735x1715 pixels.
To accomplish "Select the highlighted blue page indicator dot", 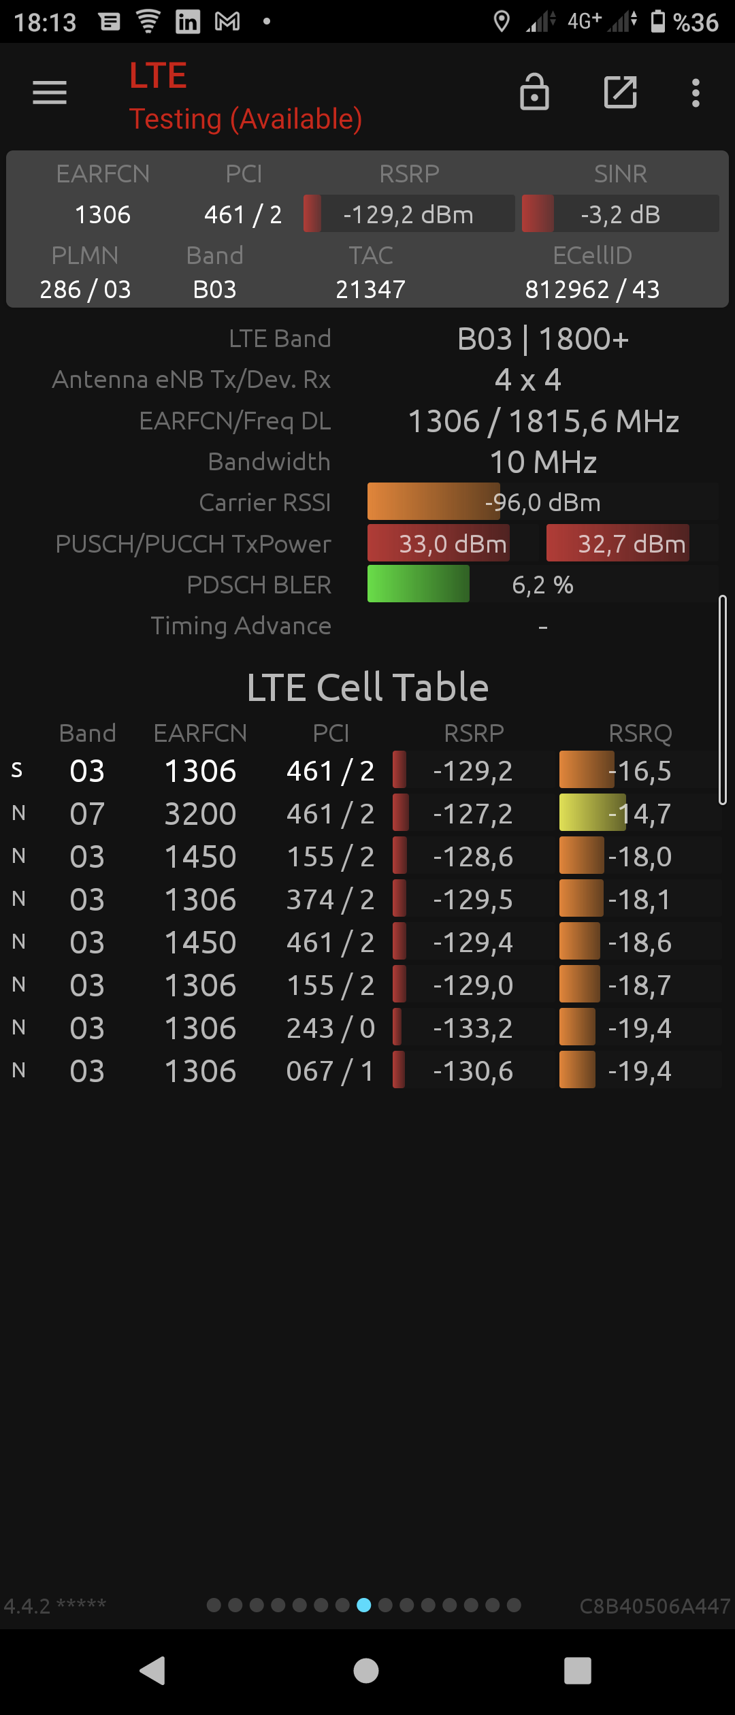I will (364, 1605).
